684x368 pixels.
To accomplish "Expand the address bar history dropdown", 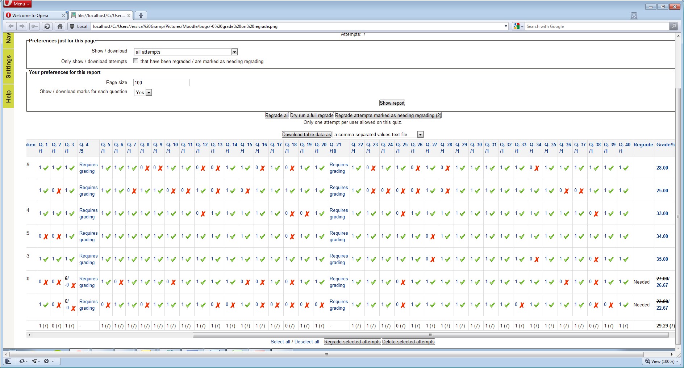I will (x=506, y=26).
